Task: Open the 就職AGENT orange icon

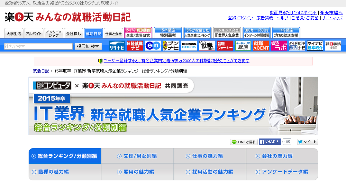Action: 261,46
